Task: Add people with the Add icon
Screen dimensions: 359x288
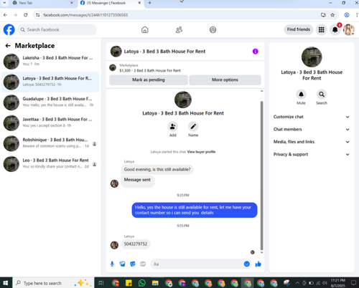Action: 172,127
